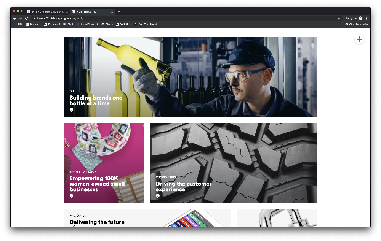Open the 'Page Transition A..' bookmark

146,24
